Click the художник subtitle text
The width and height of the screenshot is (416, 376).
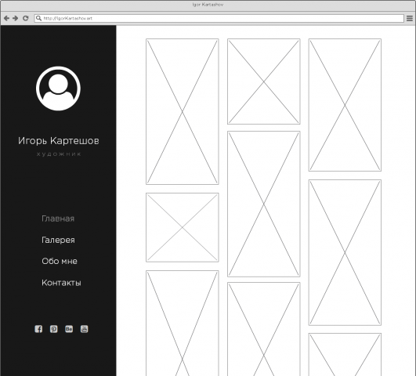click(x=59, y=154)
